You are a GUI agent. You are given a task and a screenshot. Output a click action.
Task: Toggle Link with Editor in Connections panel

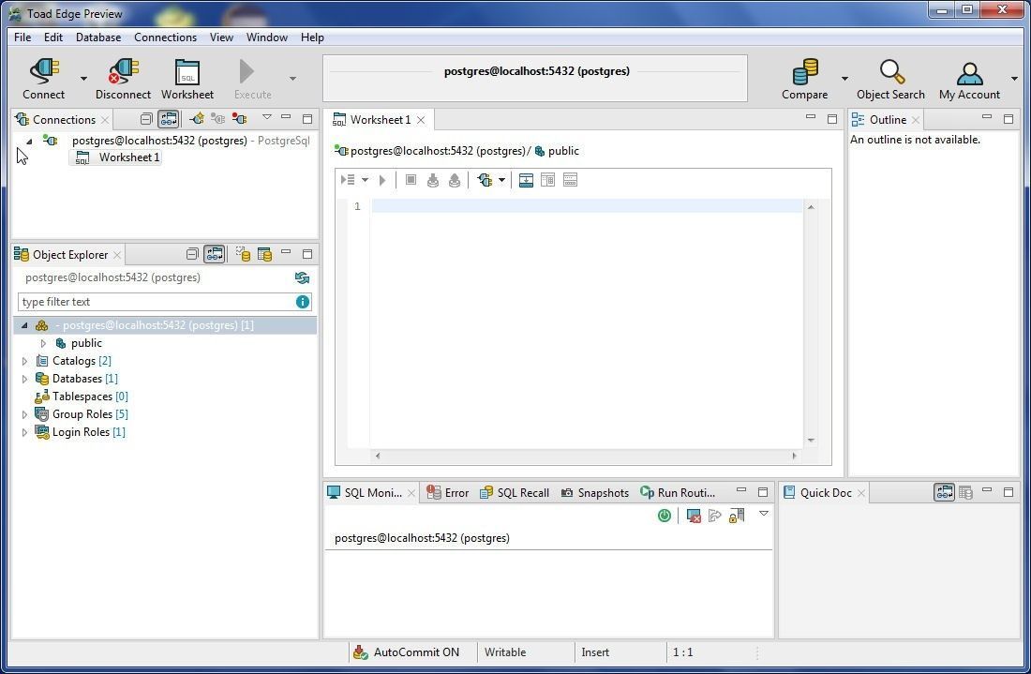click(x=169, y=119)
